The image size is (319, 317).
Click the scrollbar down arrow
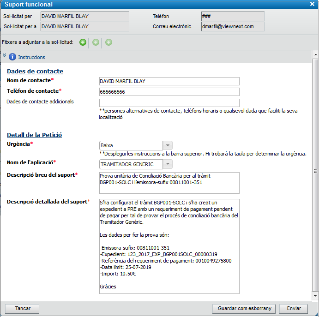click(316, 296)
